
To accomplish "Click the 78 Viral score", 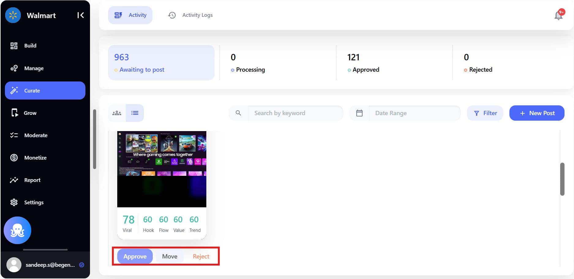I will (128, 224).
